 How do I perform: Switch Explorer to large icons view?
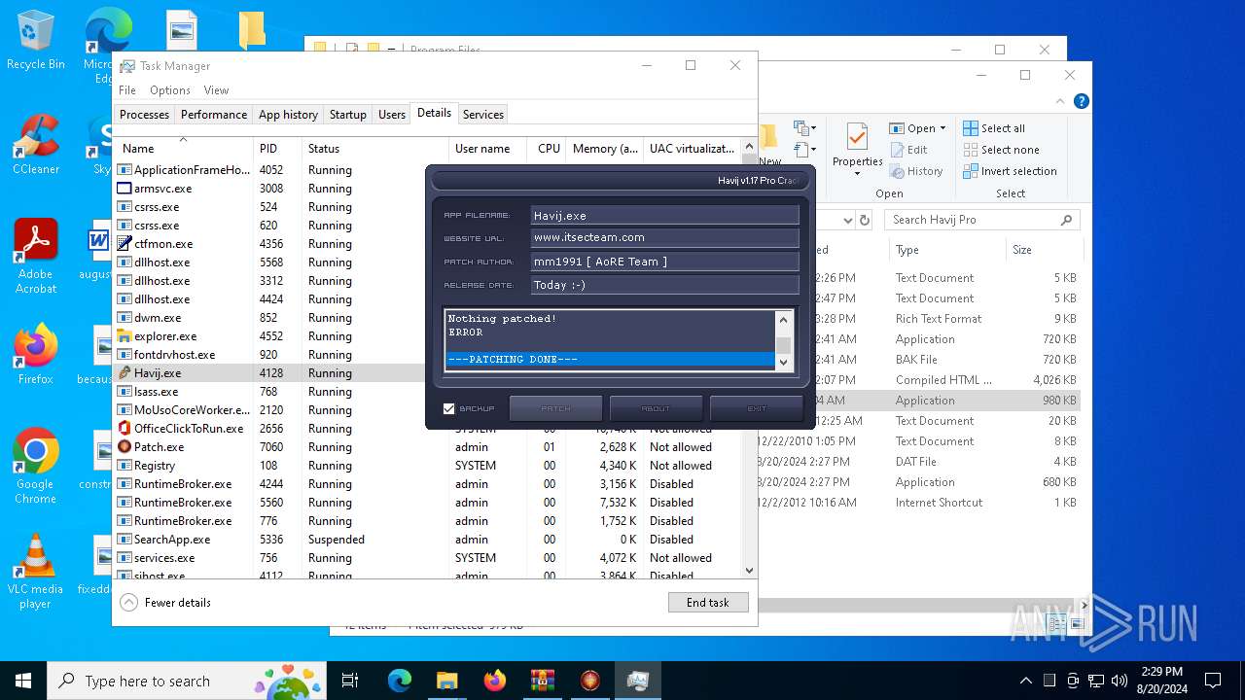[1077, 624]
